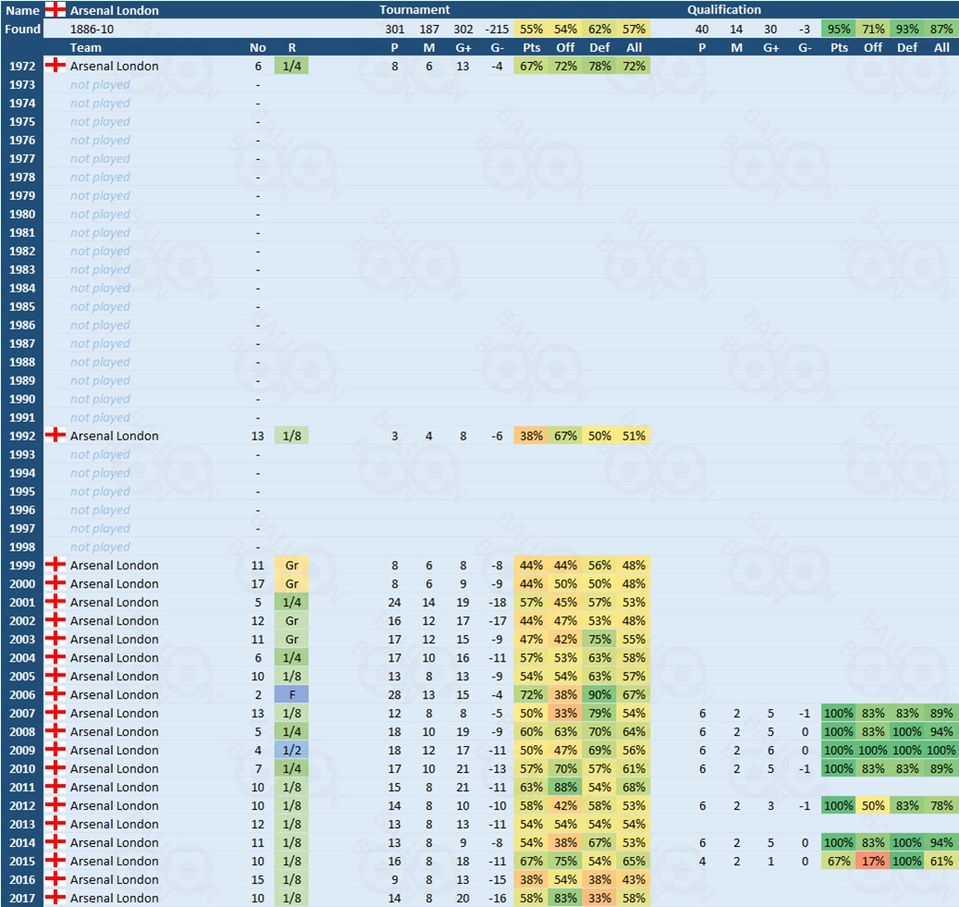Click the blue F round cell for 2006
Image resolution: width=959 pixels, height=907 pixels.
click(x=292, y=695)
